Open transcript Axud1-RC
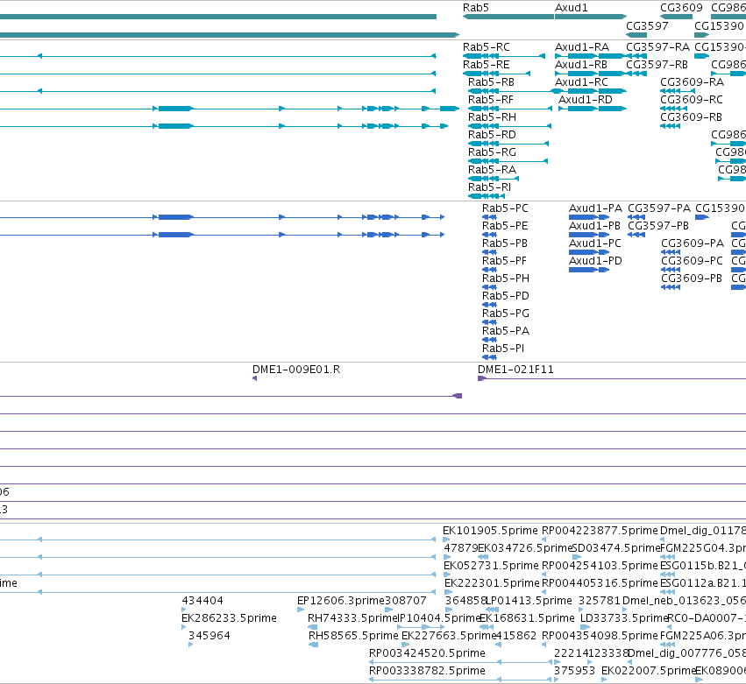This screenshot has width=746, height=684. (x=581, y=82)
